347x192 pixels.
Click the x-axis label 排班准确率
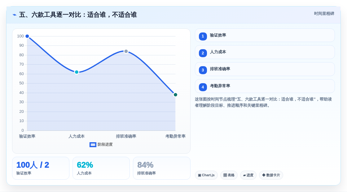[126, 136]
